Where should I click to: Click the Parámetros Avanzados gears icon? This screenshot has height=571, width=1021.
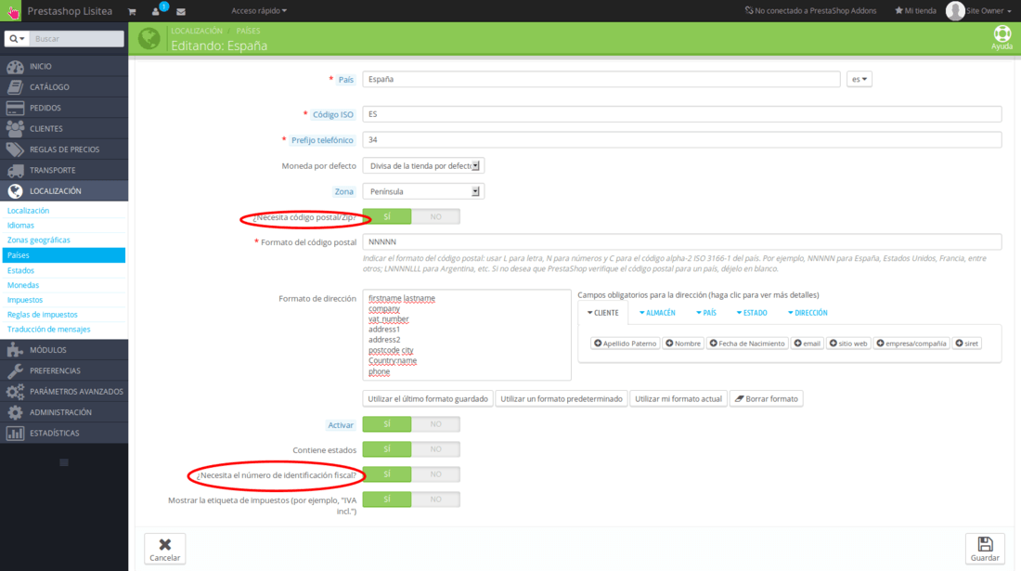tap(15, 392)
